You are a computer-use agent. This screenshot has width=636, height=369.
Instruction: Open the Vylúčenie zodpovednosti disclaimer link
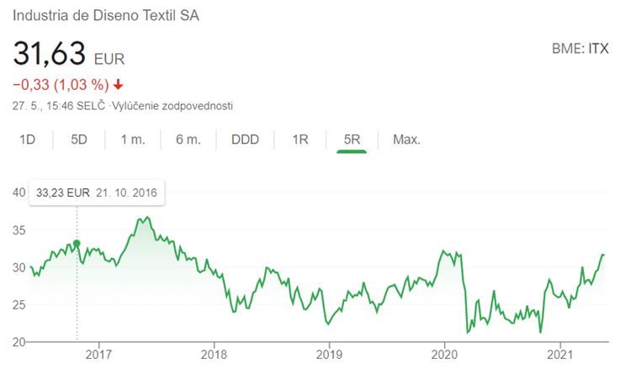(188, 106)
